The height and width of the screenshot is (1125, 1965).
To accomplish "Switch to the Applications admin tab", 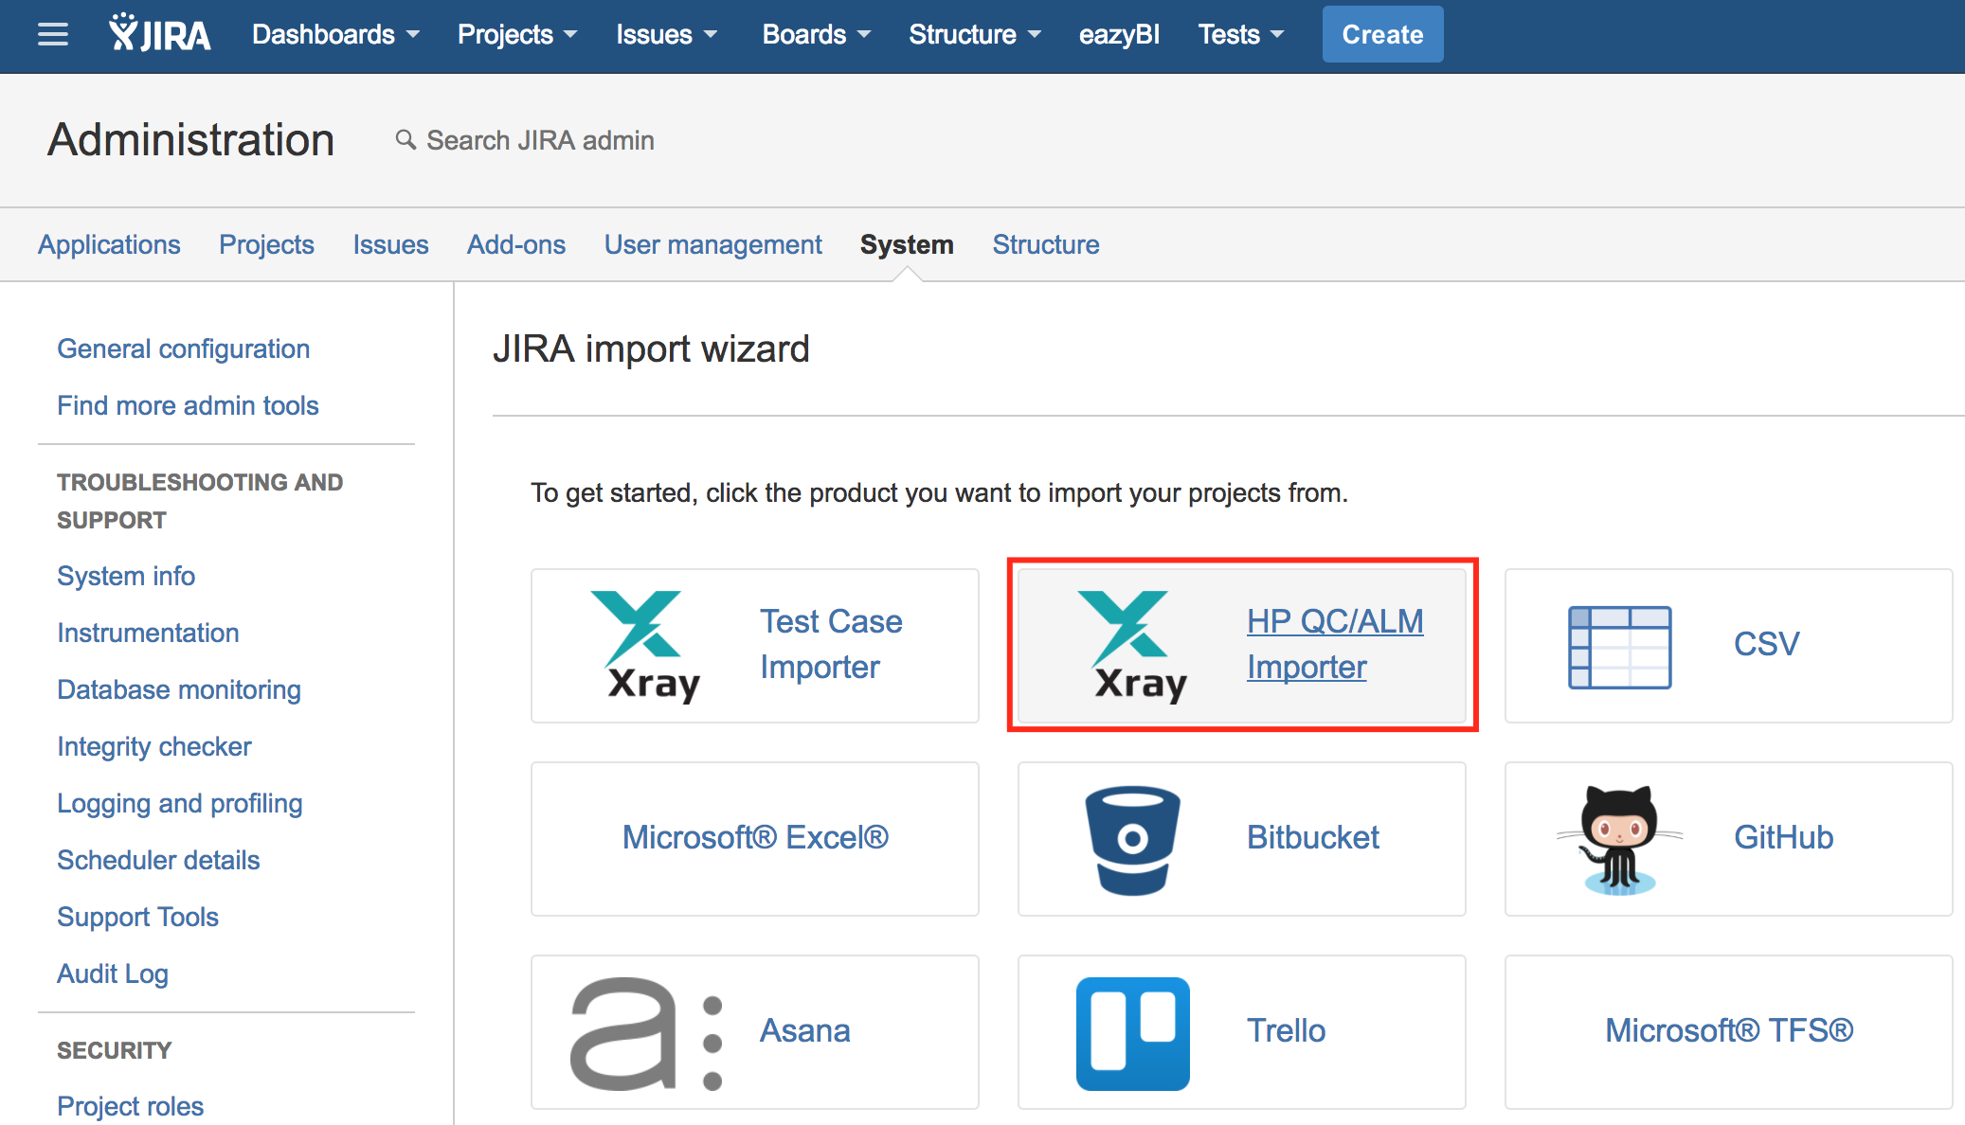I will point(109,244).
